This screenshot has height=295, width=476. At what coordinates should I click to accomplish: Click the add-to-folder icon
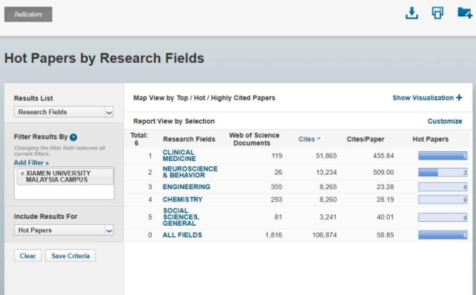click(464, 13)
